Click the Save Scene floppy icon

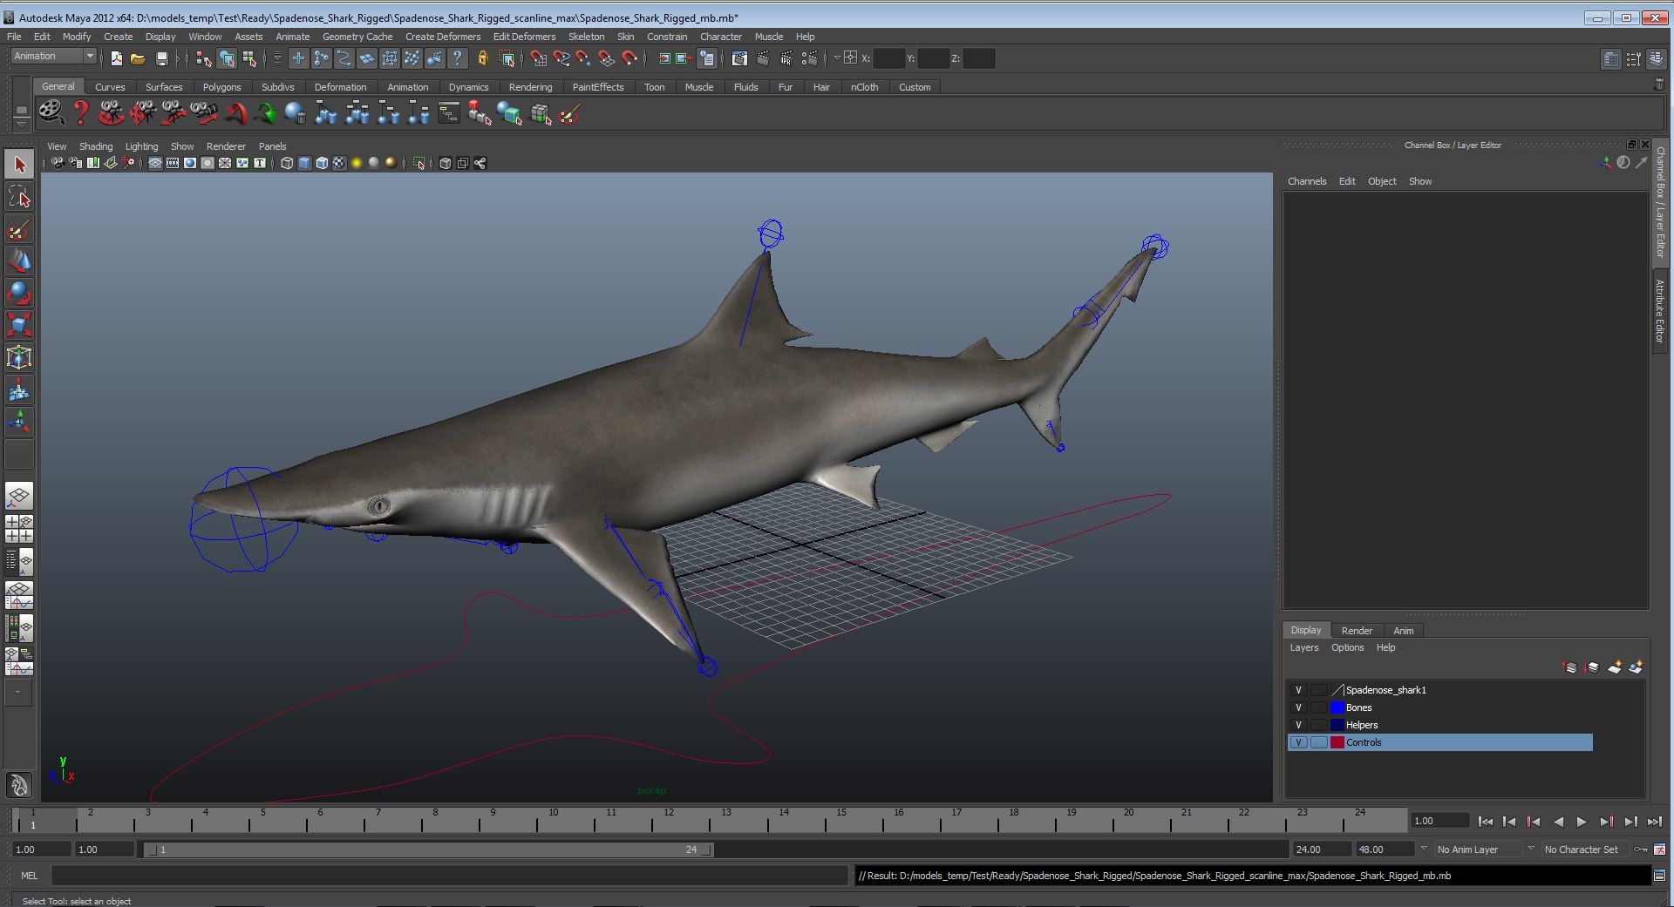161,58
